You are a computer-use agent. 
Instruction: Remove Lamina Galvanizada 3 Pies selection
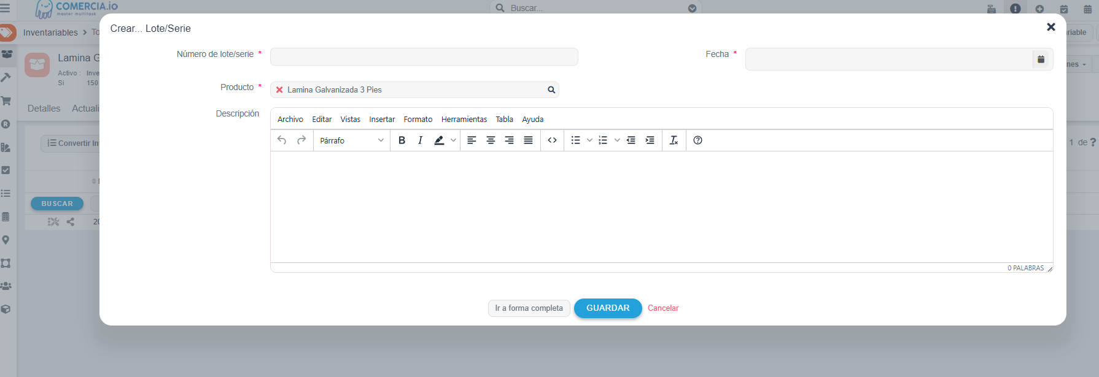(279, 90)
